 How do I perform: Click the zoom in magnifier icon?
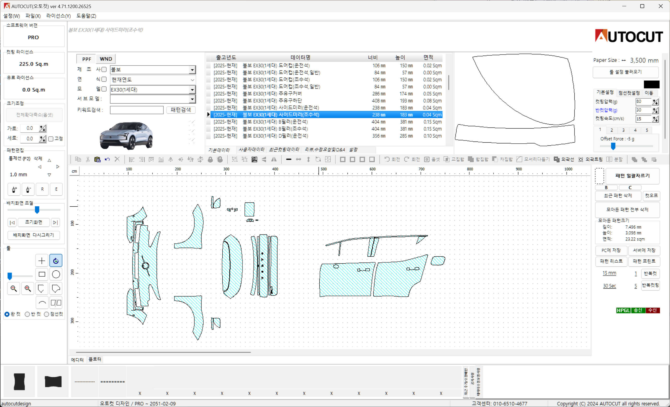tap(28, 288)
